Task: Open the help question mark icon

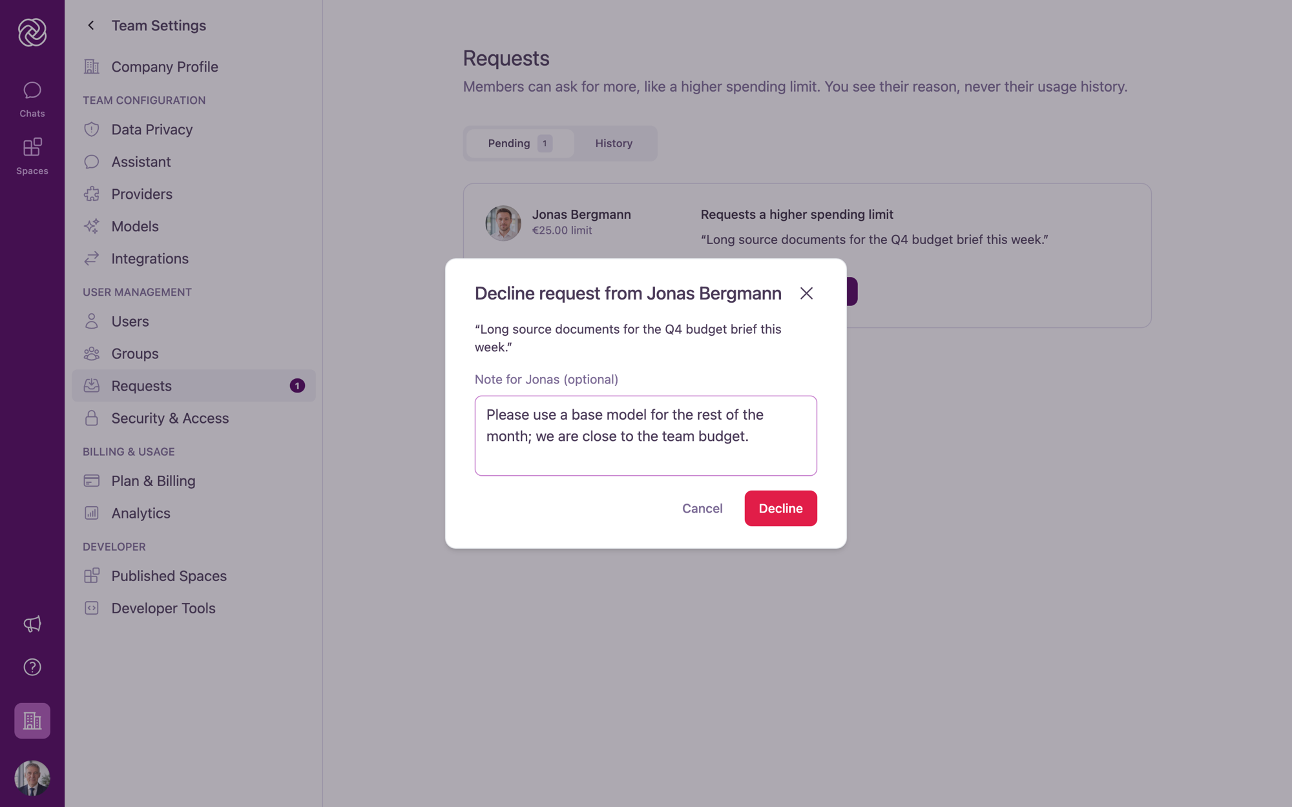Action: point(32,667)
